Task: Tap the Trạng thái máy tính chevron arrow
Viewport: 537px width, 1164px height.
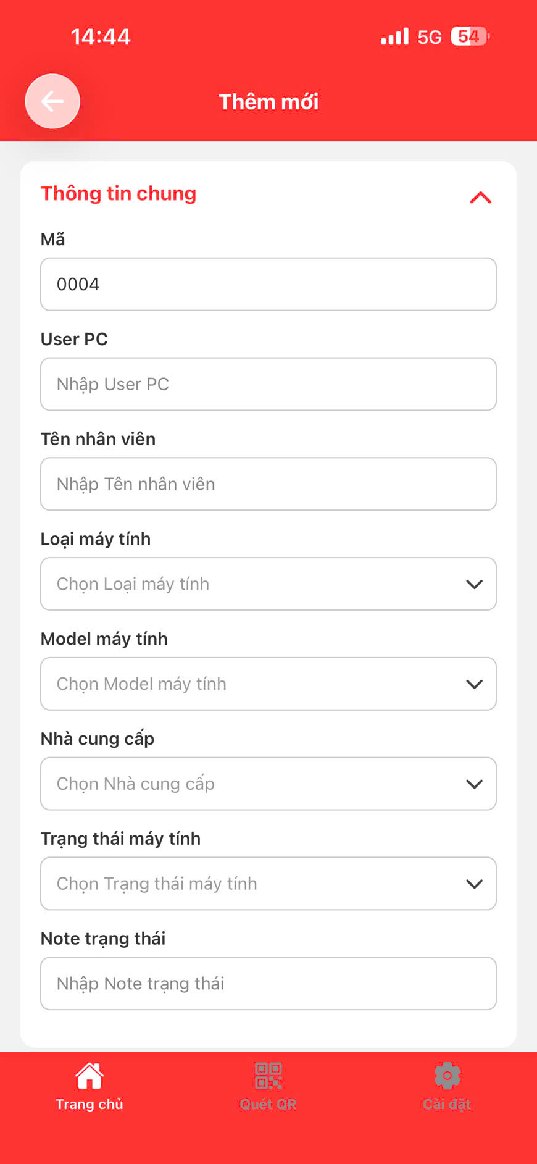Action: [x=474, y=884]
